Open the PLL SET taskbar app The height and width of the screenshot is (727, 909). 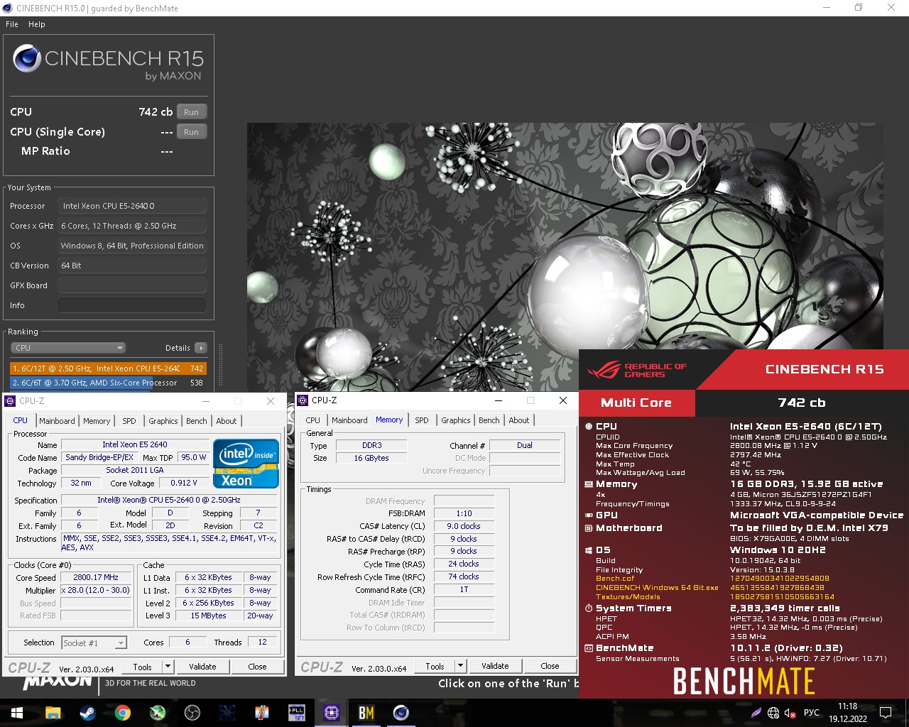tap(297, 713)
